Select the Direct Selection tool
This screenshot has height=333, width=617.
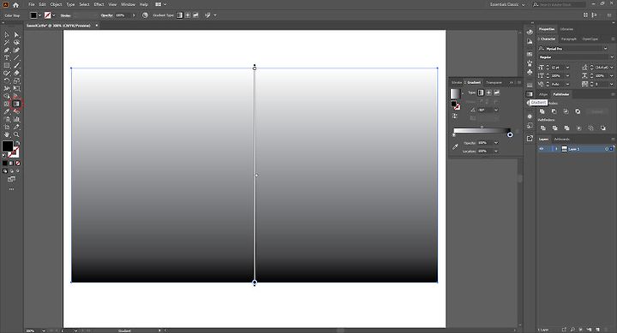tap(16, 35)
